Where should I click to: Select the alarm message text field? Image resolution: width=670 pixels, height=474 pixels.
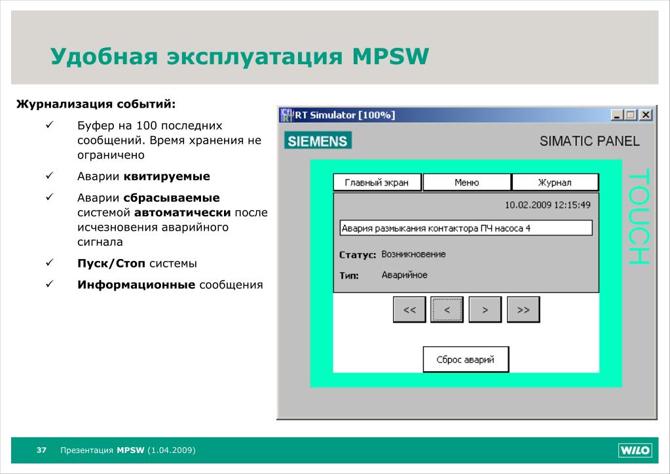(x=466, y=228)
